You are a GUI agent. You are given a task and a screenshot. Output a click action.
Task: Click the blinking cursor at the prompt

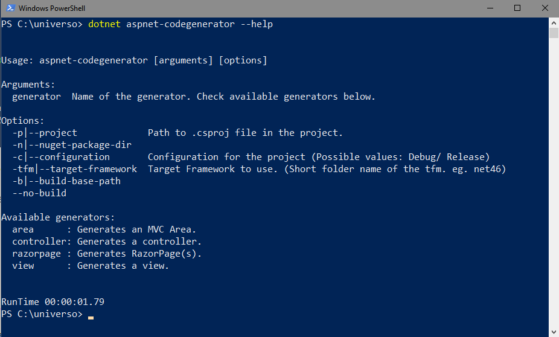point(91,318)
